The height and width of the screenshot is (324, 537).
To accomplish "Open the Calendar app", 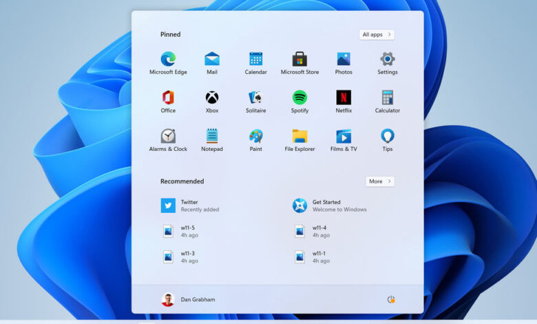I will click(x=255, y=59).
